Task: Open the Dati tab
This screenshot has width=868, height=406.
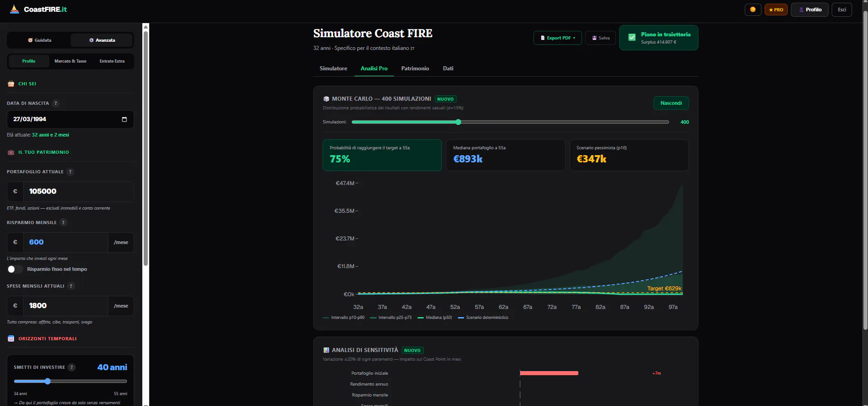Action: click(x=448, y=68)
